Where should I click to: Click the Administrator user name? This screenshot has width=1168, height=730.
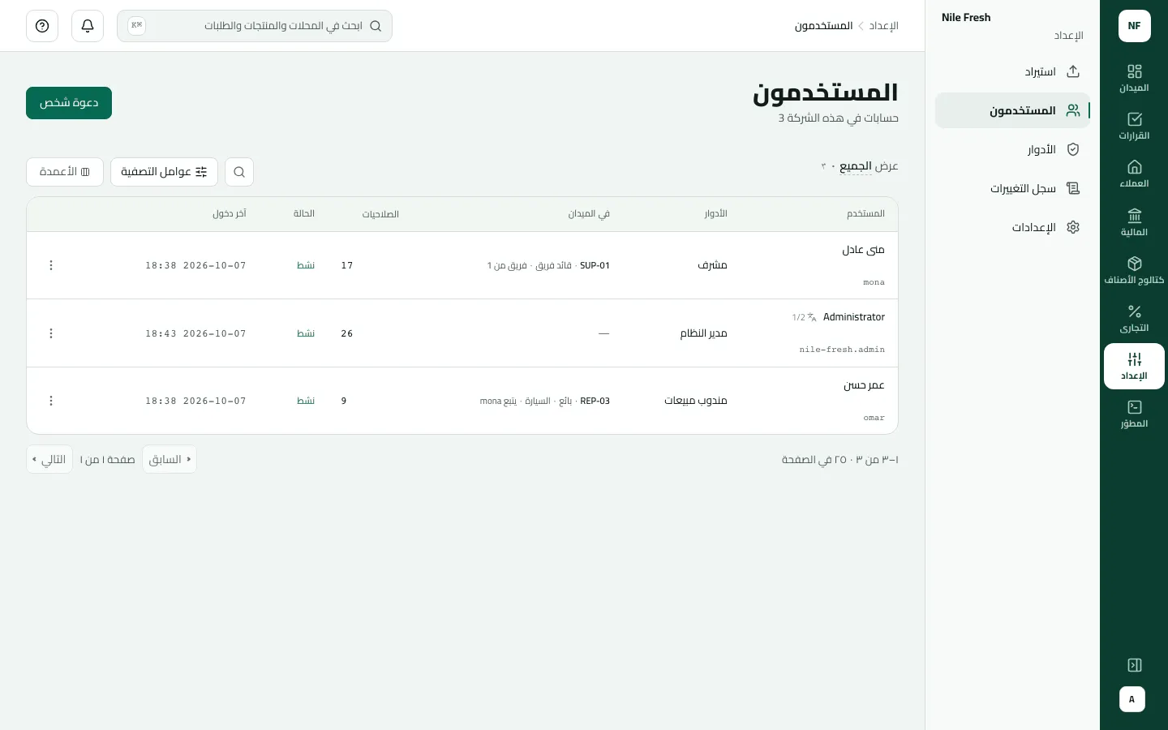pos(854,317)
